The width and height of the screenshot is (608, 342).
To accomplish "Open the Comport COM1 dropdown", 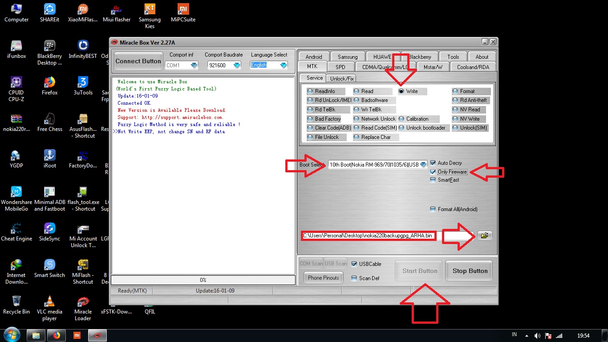I will (x=195, y=65).
